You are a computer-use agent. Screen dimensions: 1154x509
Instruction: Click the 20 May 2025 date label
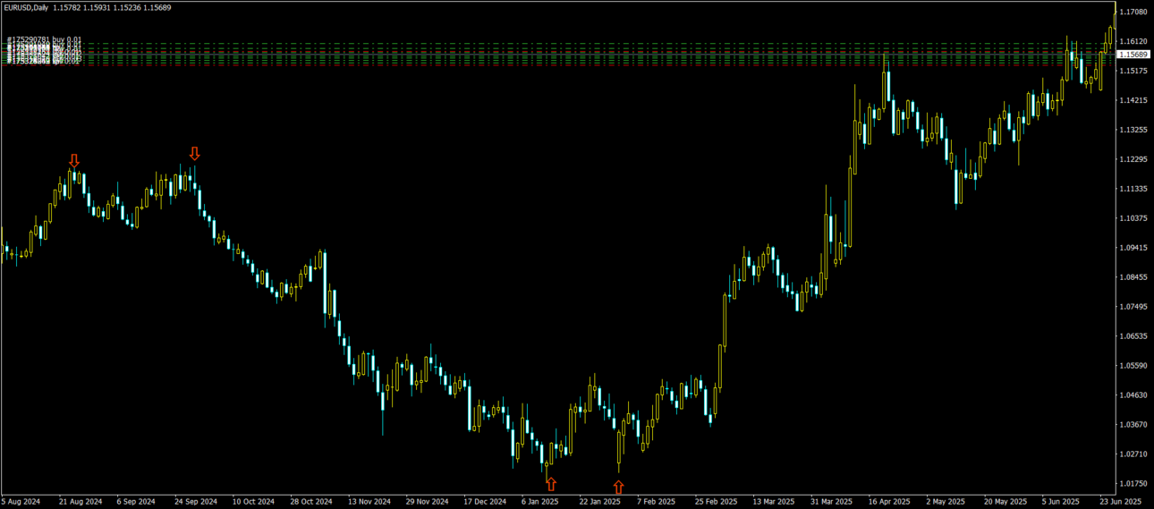[x=1004, y=502]
